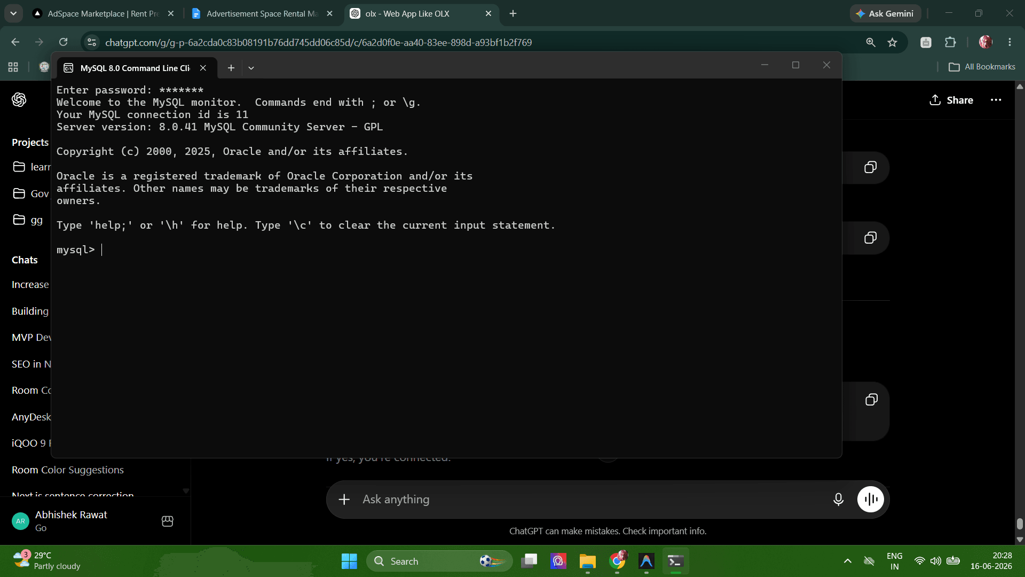Start dictation with the microphone icon
Viewport: 1025px width, 577px height.
pos(838,500)
